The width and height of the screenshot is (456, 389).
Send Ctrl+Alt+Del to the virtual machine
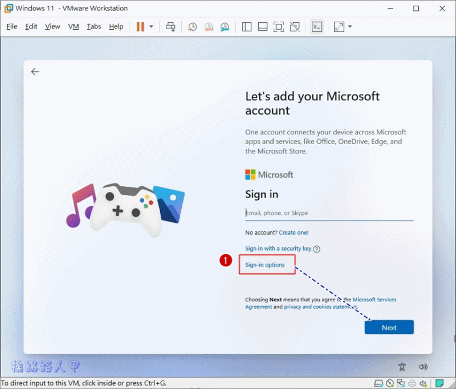point(170,26)
